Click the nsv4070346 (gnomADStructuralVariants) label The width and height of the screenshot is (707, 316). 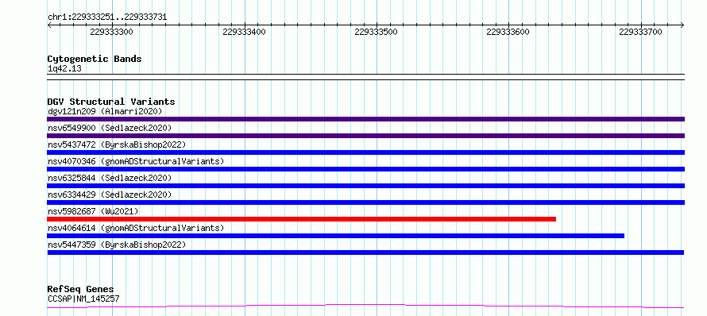click(136, 161)
